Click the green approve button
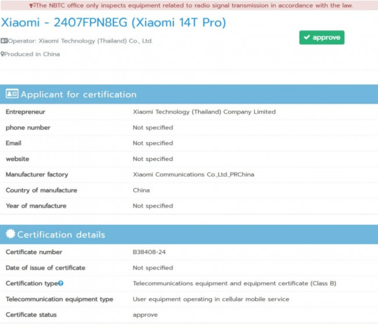 (x=322, y=38)
